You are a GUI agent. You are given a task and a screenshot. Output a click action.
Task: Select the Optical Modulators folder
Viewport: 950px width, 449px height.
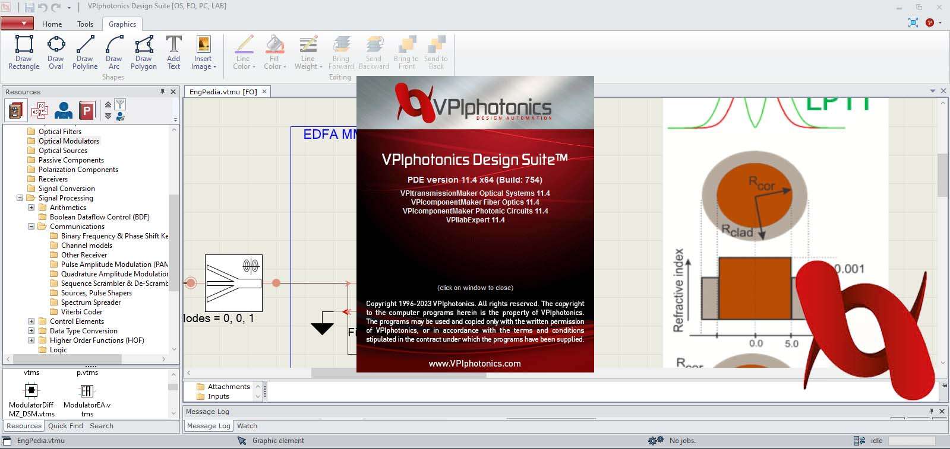coord(69,141)
